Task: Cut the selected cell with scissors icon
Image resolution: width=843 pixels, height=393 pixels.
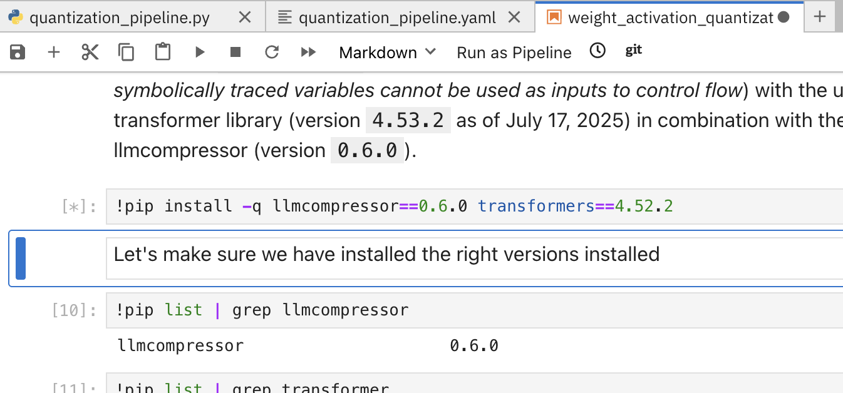Action: tap(90, 52)
